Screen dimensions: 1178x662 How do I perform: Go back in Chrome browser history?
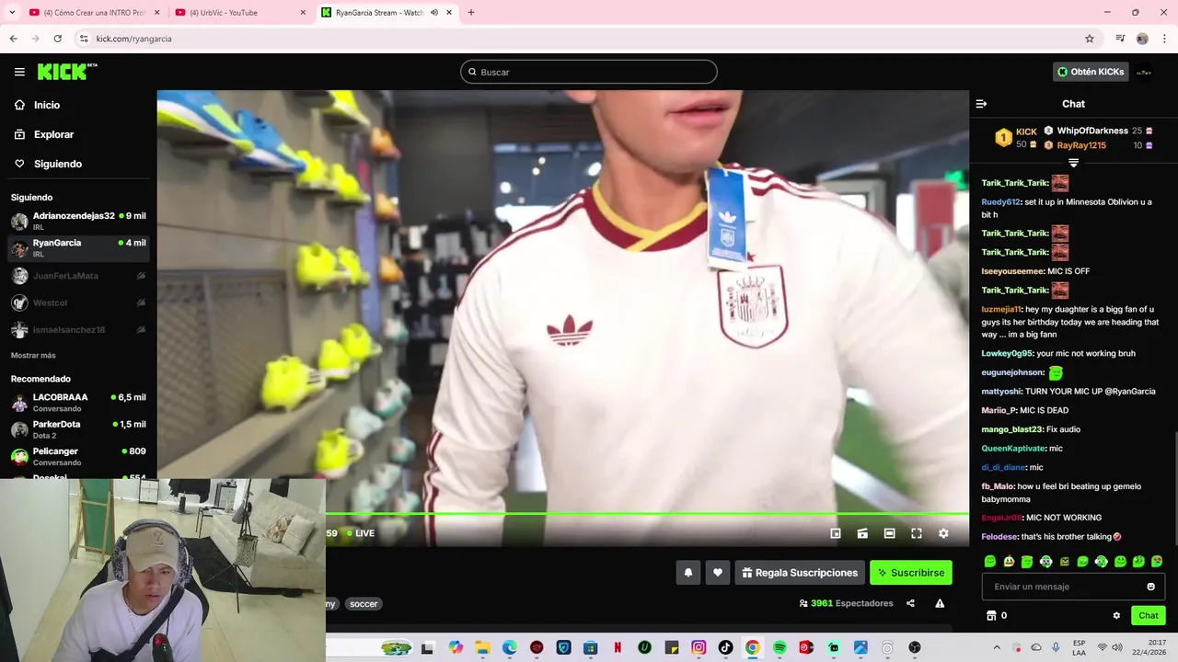(x=13, y=39)
